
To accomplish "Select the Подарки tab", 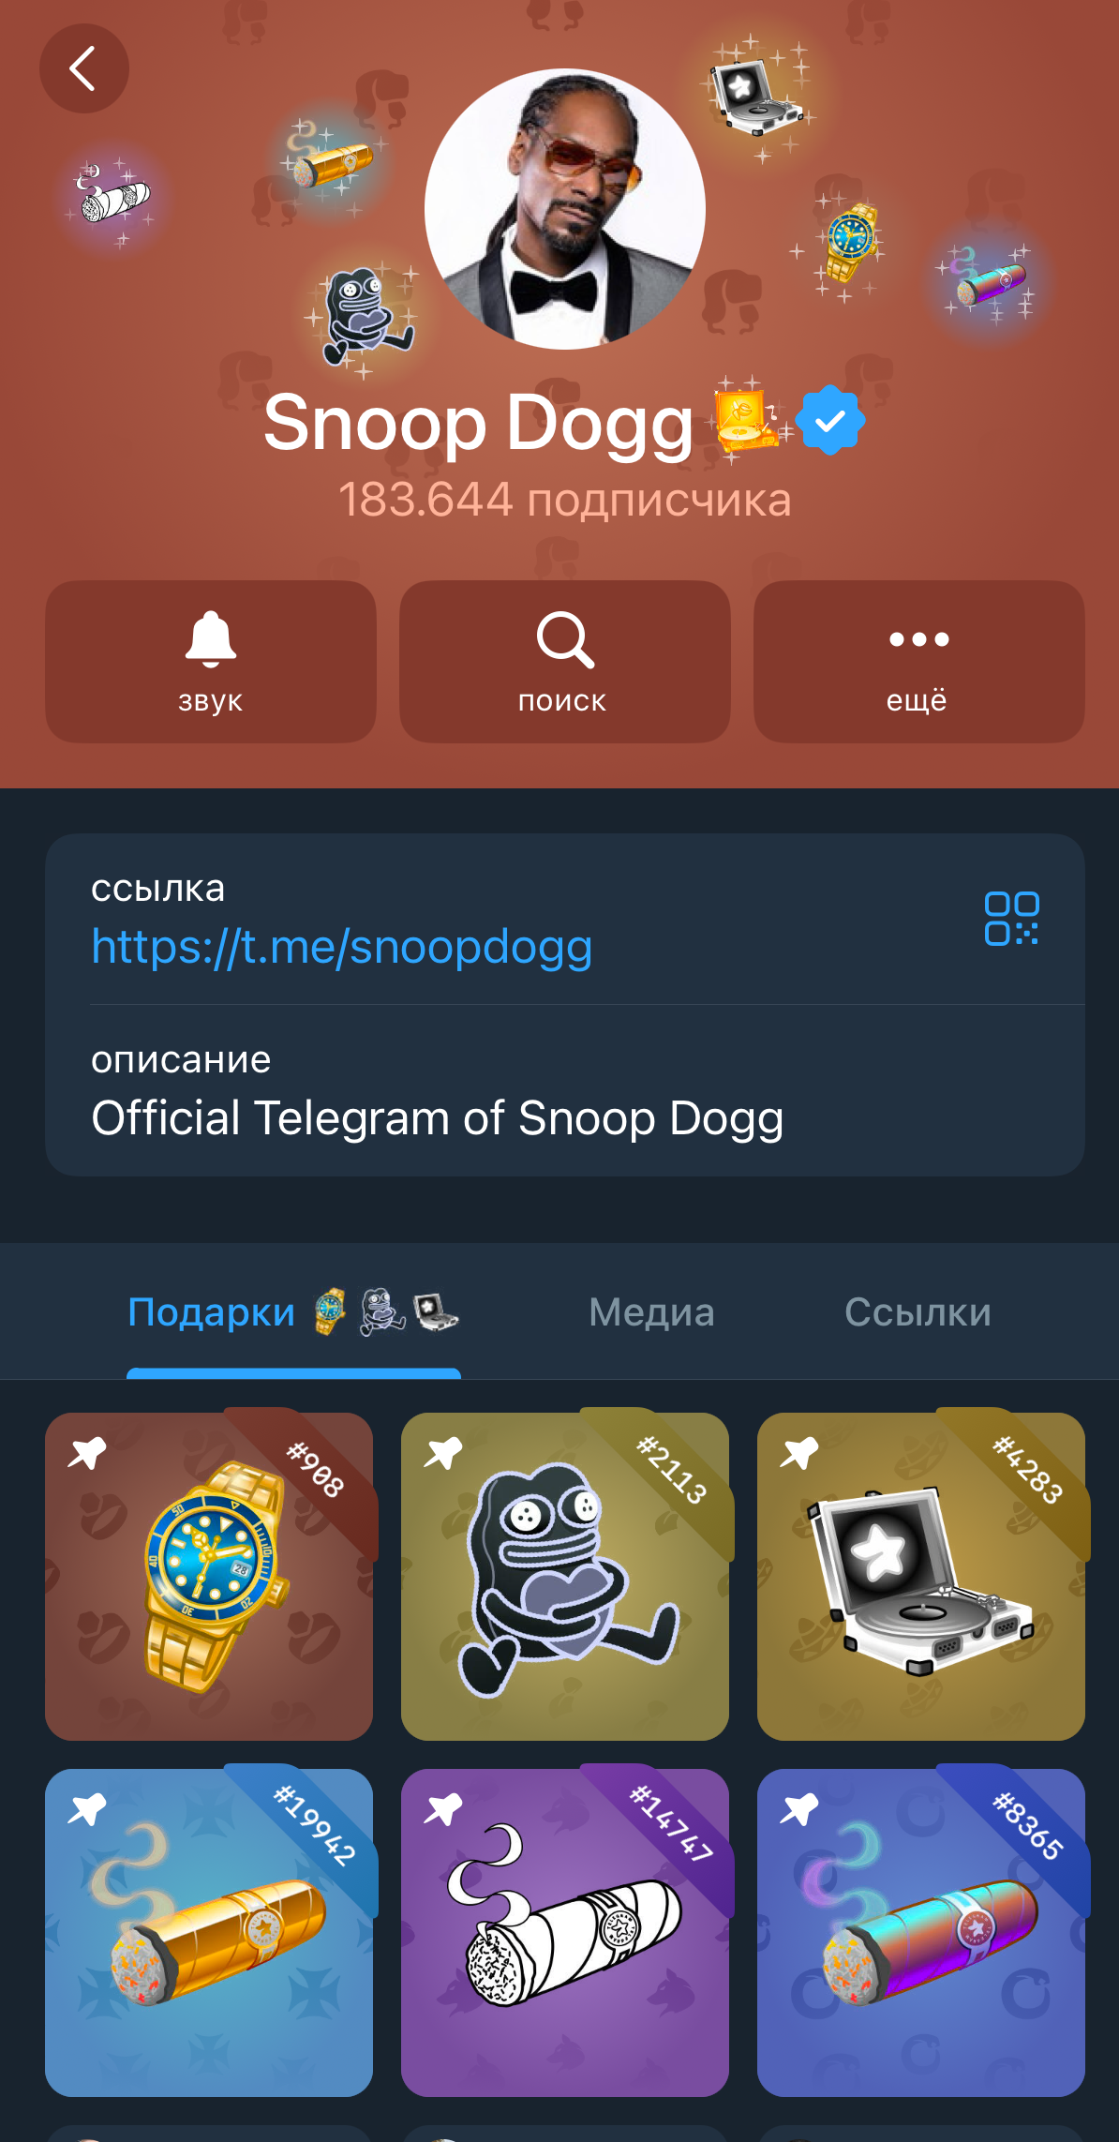I will click(293, 1312).
